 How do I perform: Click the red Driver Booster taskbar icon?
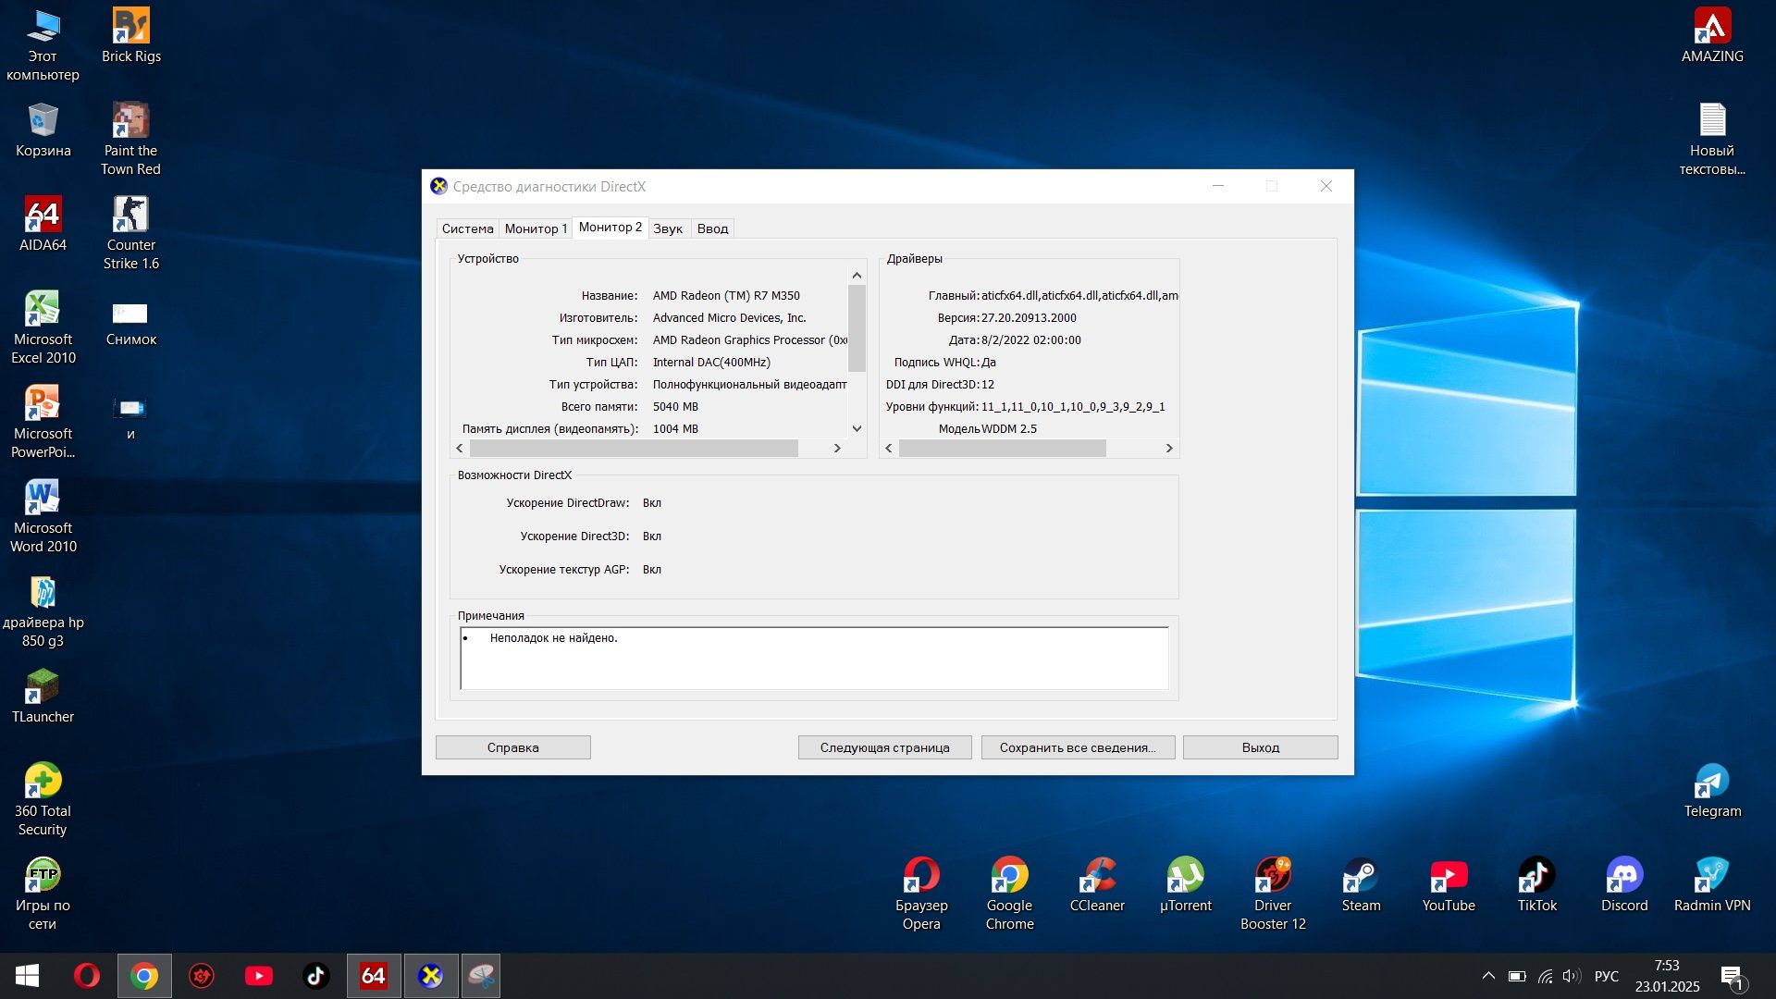pyautogui.click(x=202, y=976)
